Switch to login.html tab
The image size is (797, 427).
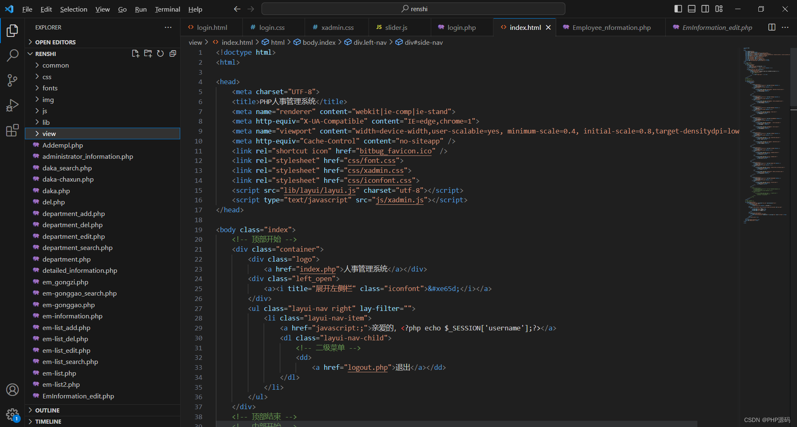point(212,27)
